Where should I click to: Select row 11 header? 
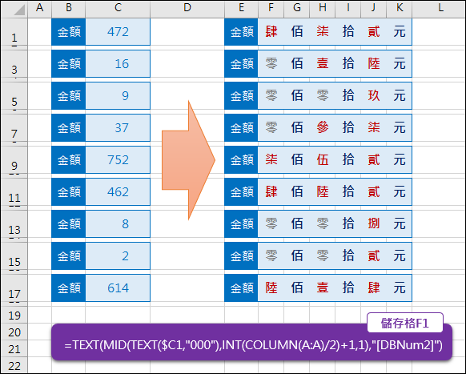click(x=14, y=192)
